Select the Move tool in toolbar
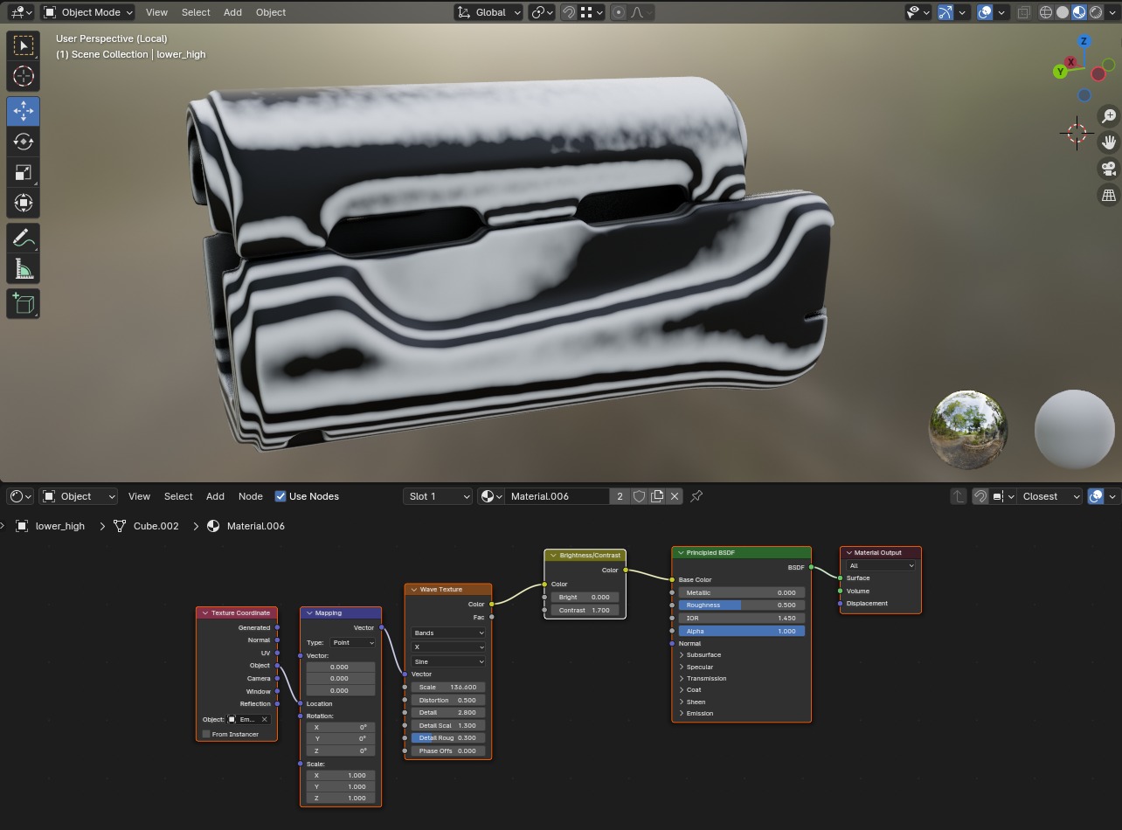1122x830 pixels. point(24,111)
